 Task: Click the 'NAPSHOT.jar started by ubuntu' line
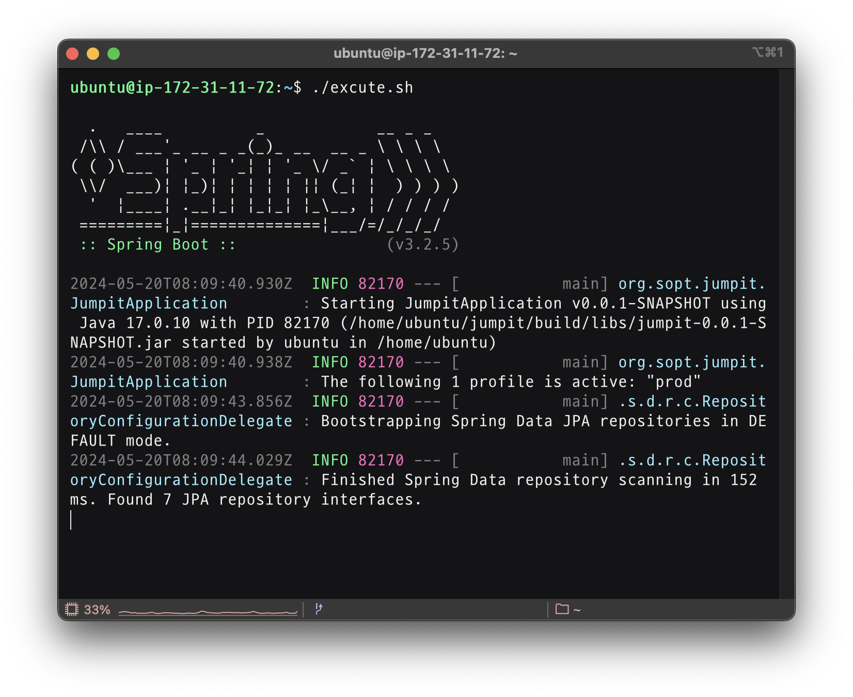(283, 342)
